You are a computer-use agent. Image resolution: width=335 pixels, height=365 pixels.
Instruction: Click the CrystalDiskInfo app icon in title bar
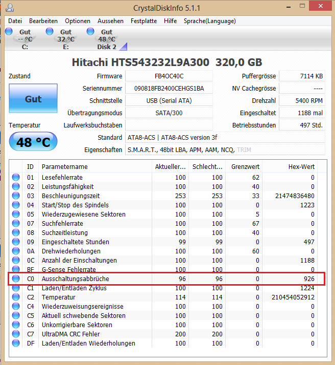(10, 8)
